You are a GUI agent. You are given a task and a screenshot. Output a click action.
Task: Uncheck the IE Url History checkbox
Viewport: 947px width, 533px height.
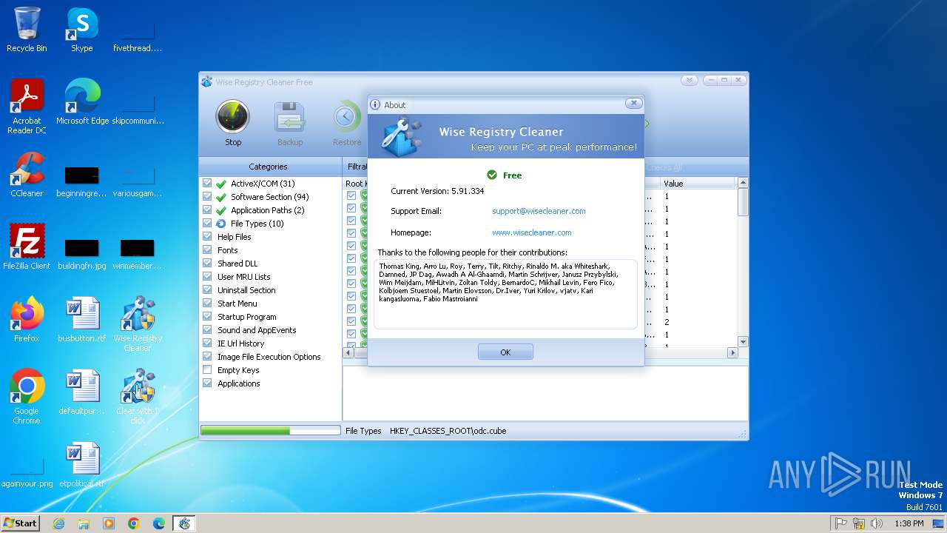click(x=207, y=343)
